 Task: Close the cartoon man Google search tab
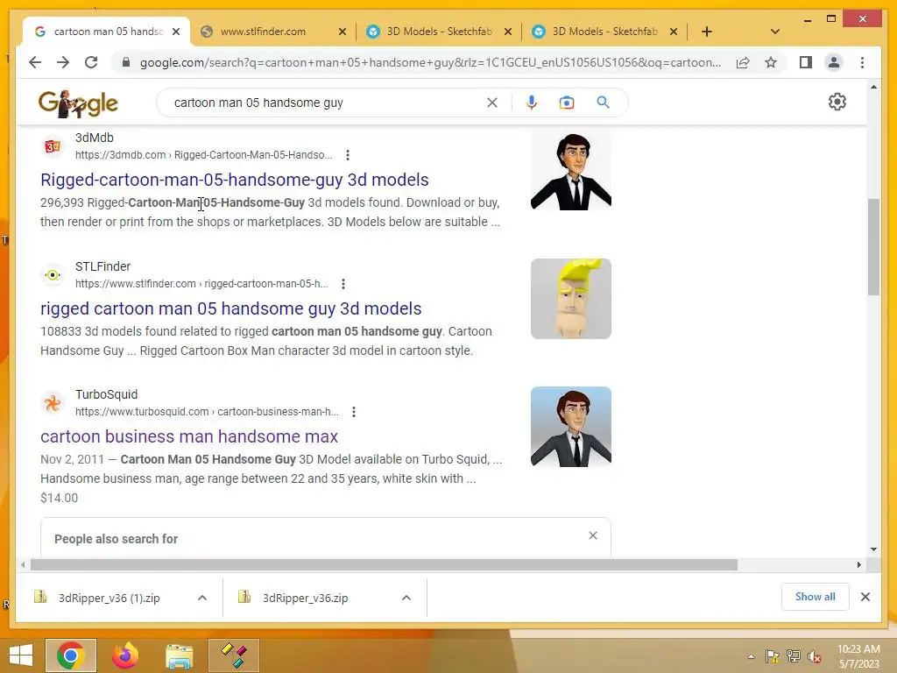coord(176,32)
